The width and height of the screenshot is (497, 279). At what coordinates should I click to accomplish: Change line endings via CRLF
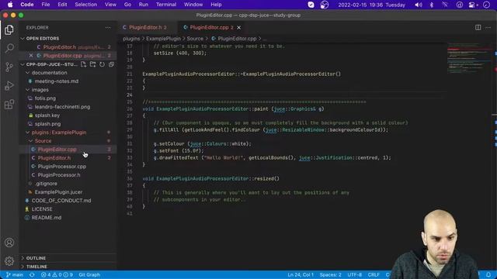tap(374, 274)
